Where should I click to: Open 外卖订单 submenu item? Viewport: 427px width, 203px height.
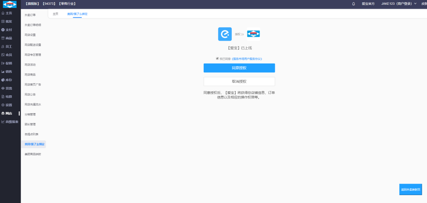click(x=30, y=15)
